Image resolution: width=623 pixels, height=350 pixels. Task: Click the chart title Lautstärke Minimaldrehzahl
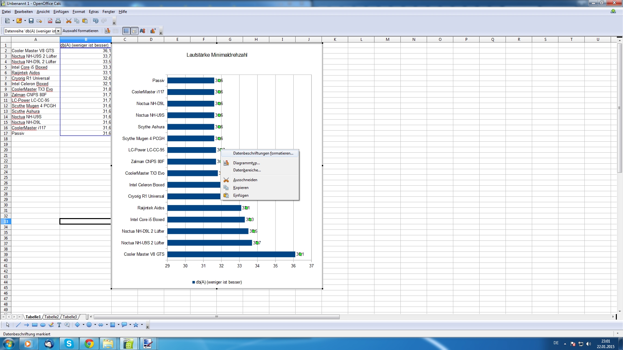click(x=217, y=55)
